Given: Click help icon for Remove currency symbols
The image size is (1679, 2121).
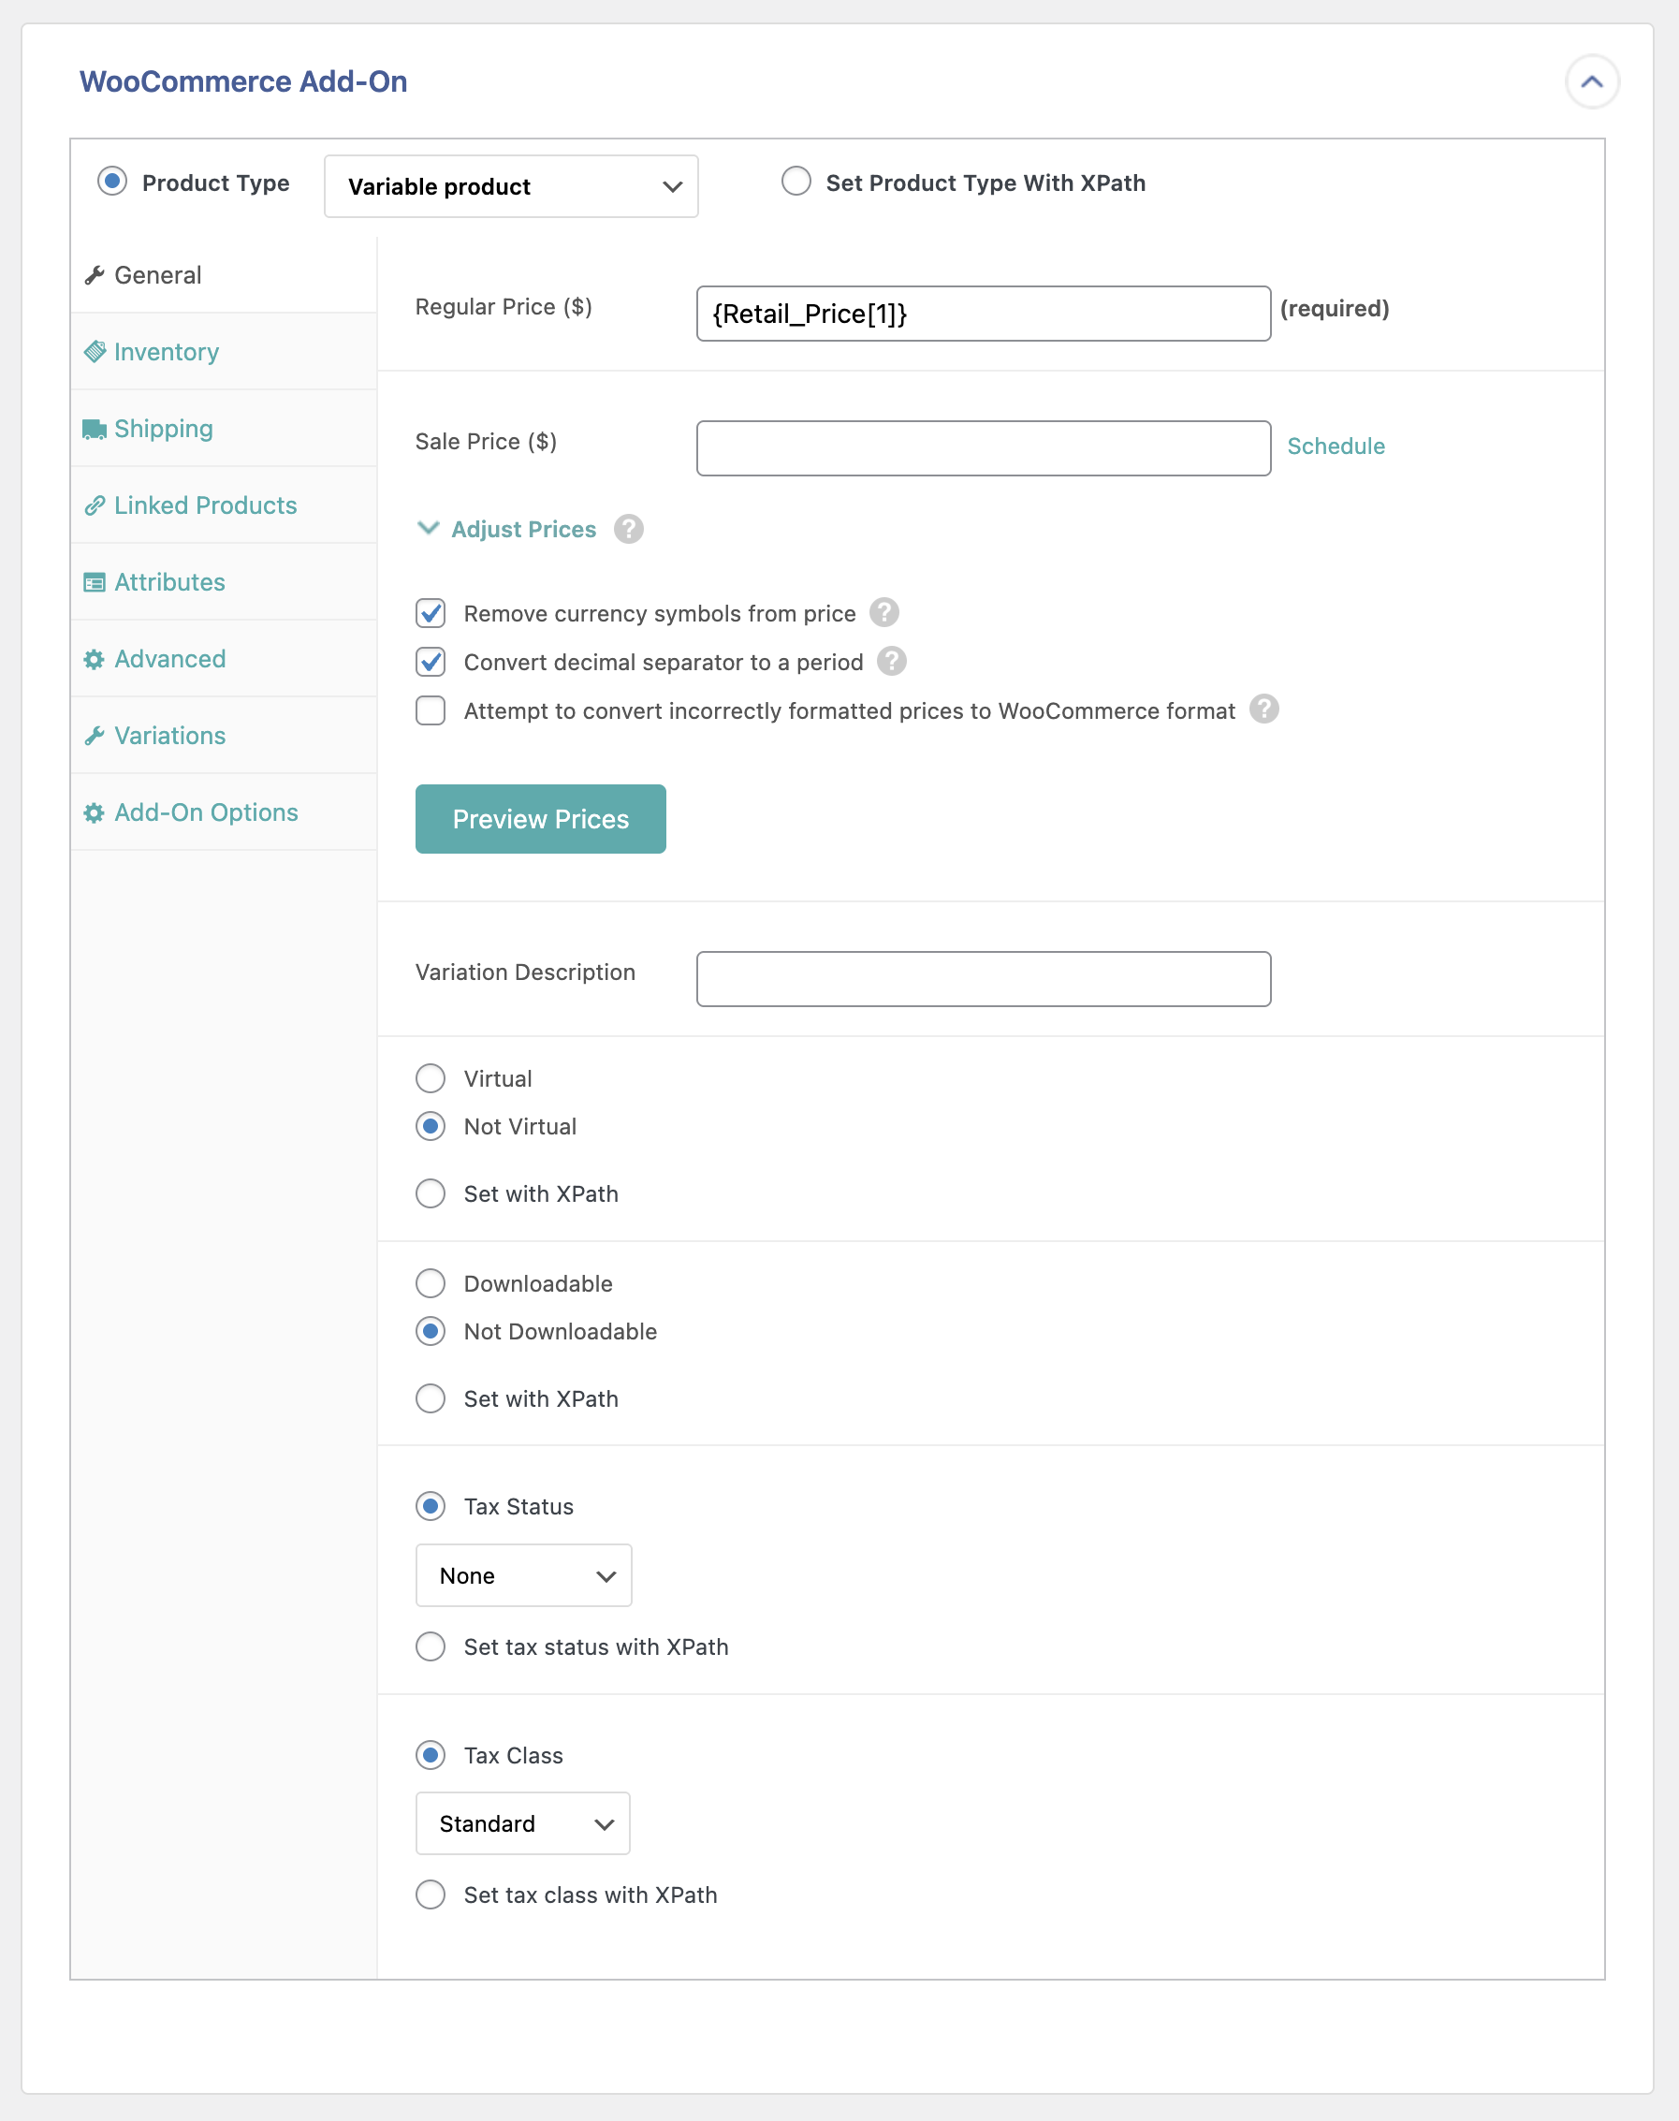Looking at the screenshot, I should pos(883,612).
